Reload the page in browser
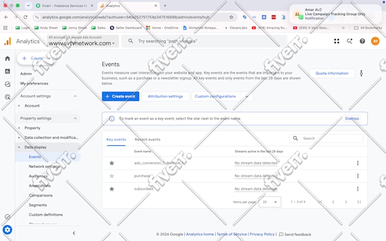The image size is (386, 241). tap(26, 17)
